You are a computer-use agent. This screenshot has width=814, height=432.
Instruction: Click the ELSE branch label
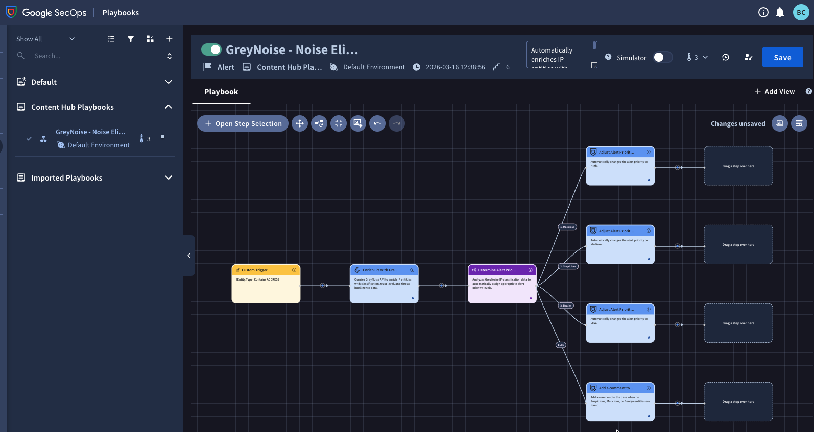pos(561,345)
